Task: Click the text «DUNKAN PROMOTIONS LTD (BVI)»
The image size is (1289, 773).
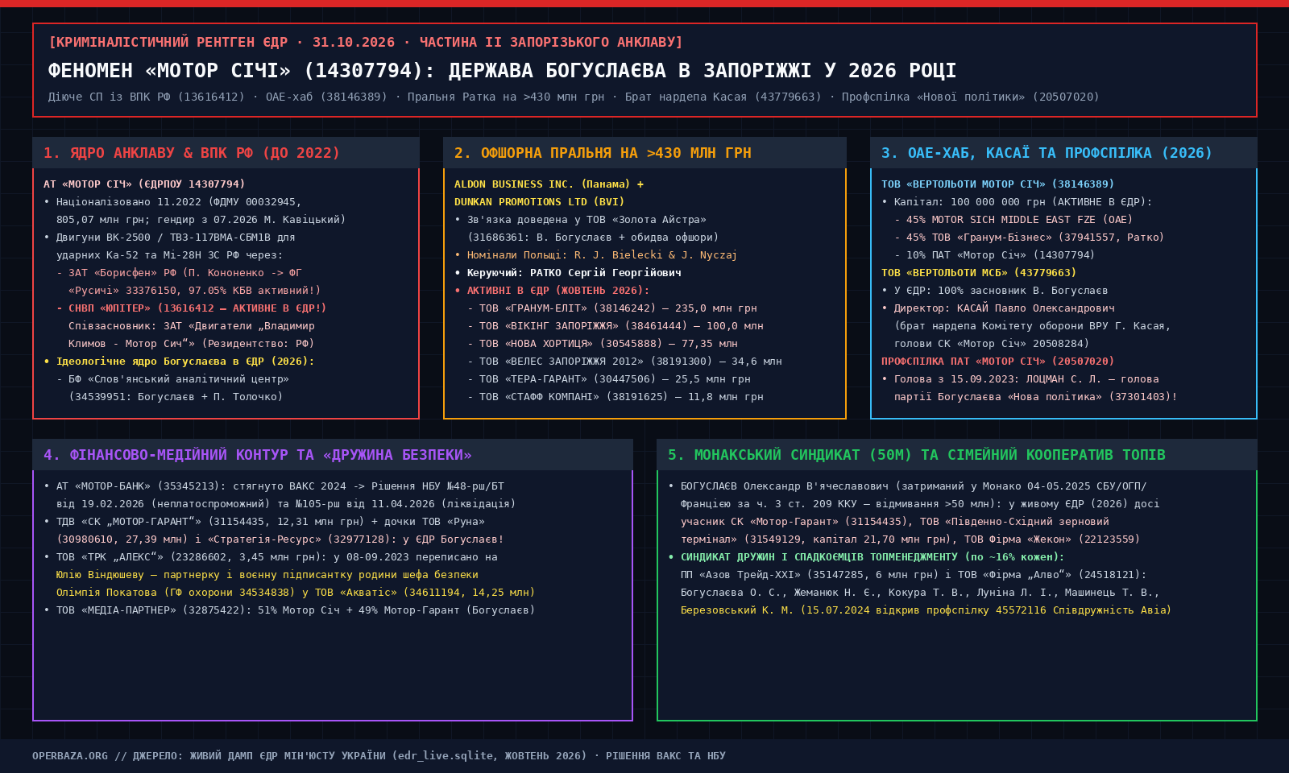Action: click(539, 202)
